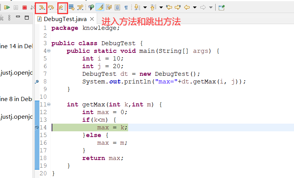Click instruction pointer marker on line 14

point(37,127)
